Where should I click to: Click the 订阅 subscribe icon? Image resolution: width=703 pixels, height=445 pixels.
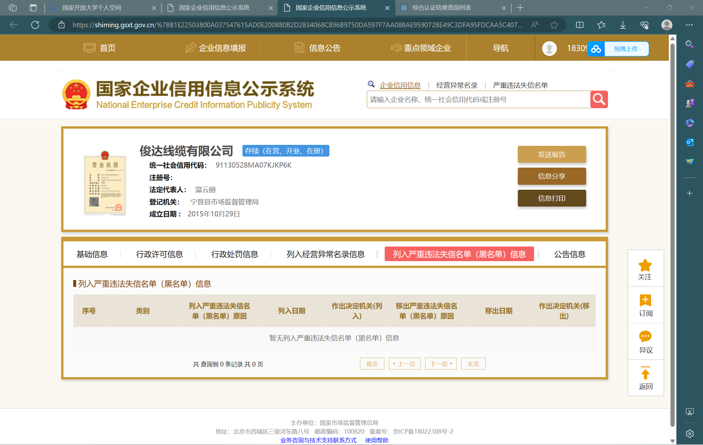point(645,300)
